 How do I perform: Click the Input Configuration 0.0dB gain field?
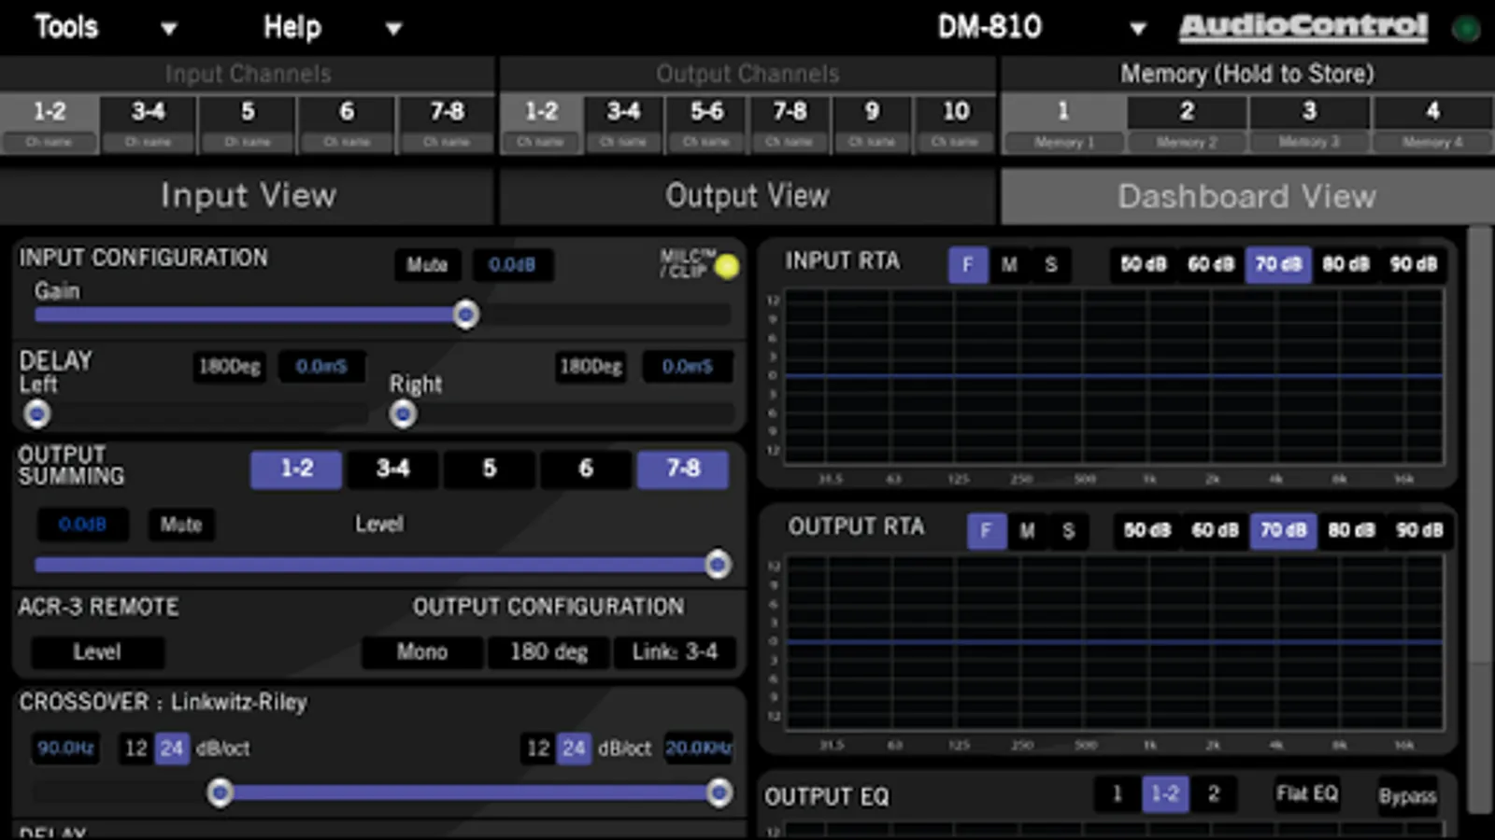[x=512, y=265]
